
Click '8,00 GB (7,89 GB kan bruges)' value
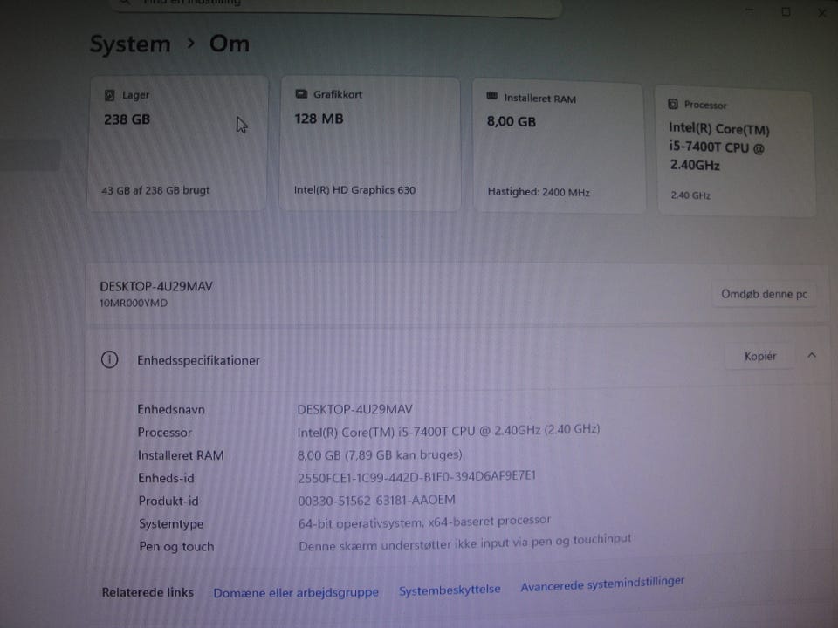tap(380, 454)
